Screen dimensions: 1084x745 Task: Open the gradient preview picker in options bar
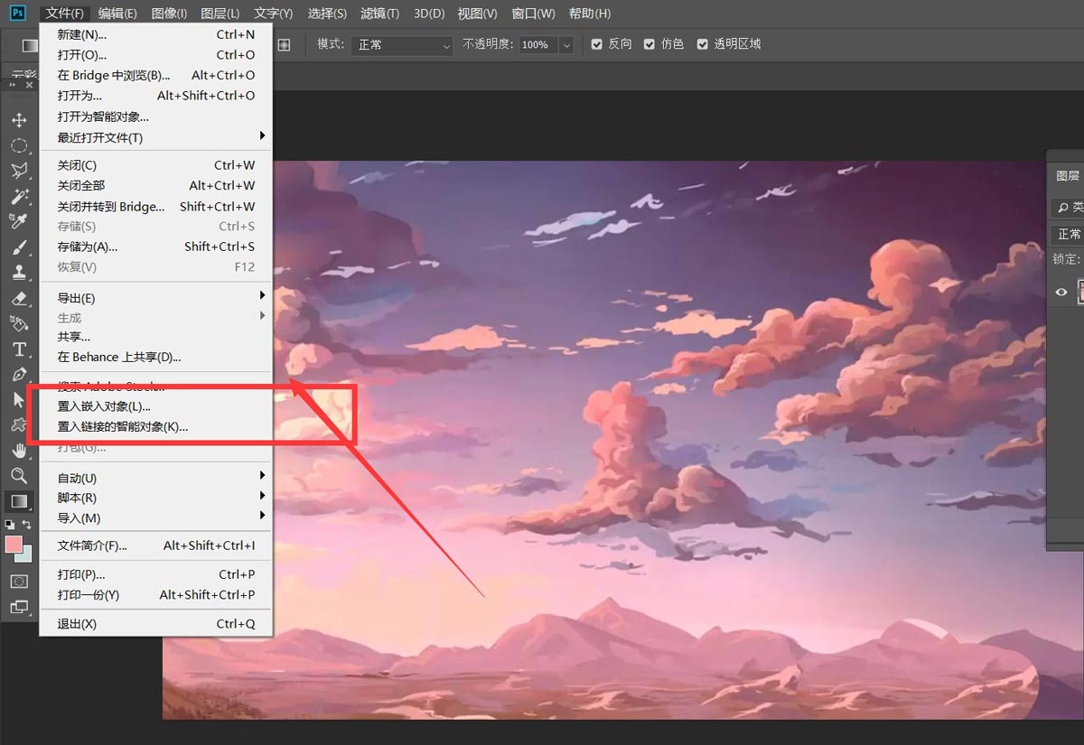coord(30,45)
